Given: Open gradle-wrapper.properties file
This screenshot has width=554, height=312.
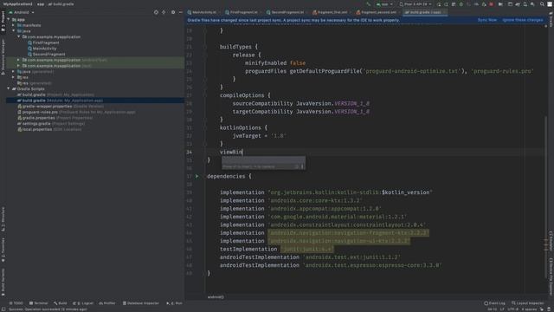Looking at the screenshot, I should coord(61,106).
